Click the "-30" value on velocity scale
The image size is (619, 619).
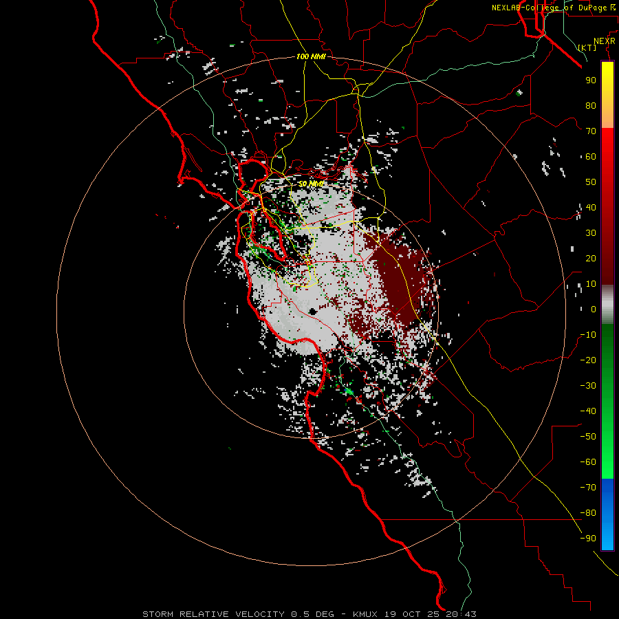(588, 386)
